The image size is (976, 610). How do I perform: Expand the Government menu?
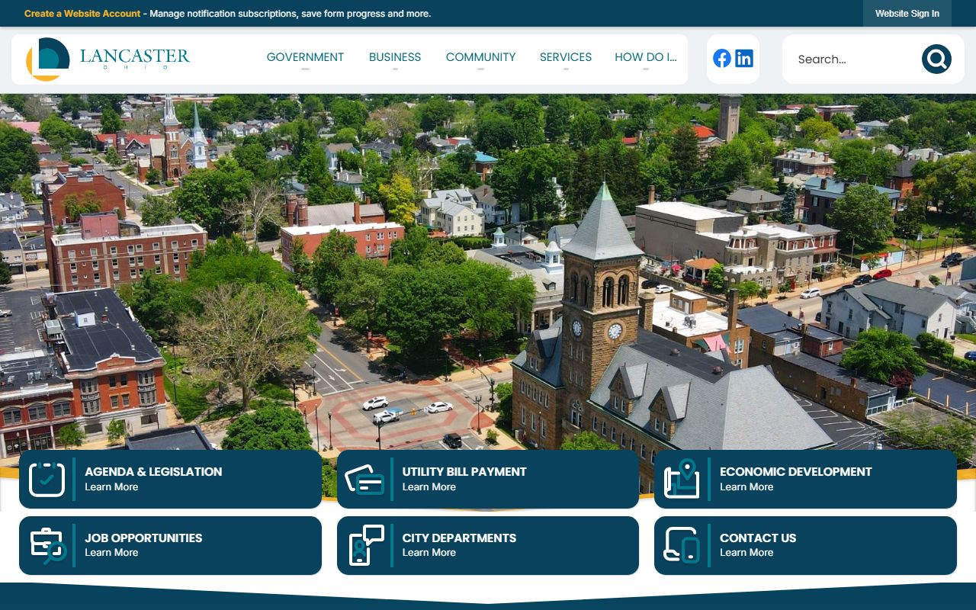pyautogui.click(x=305, y=57)
